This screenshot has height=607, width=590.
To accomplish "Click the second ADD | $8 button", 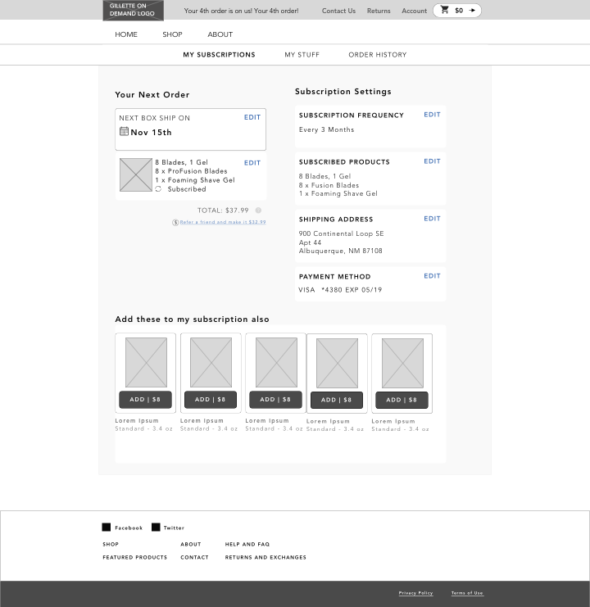I will click(x=211, y=400).
